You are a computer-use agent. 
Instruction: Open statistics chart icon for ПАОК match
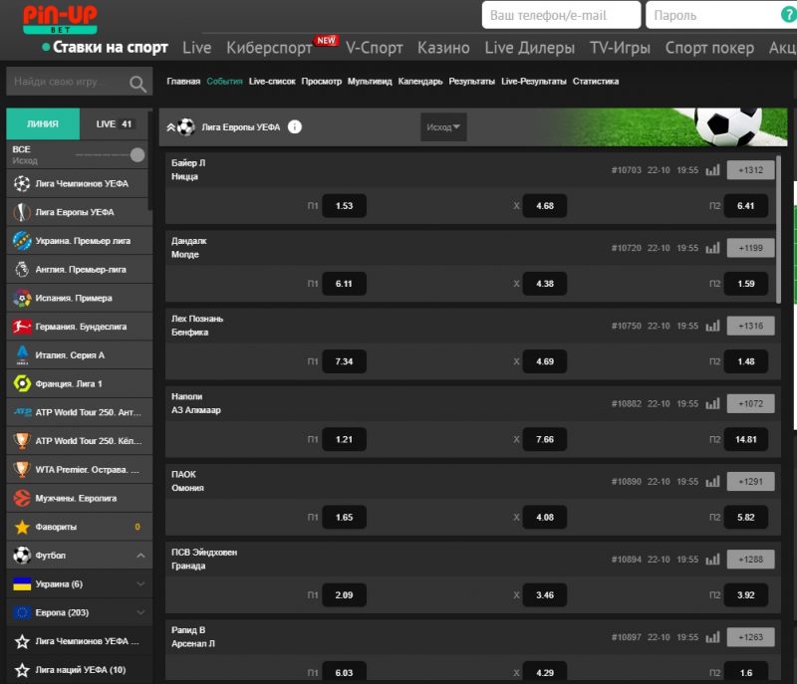coord(712,482)
